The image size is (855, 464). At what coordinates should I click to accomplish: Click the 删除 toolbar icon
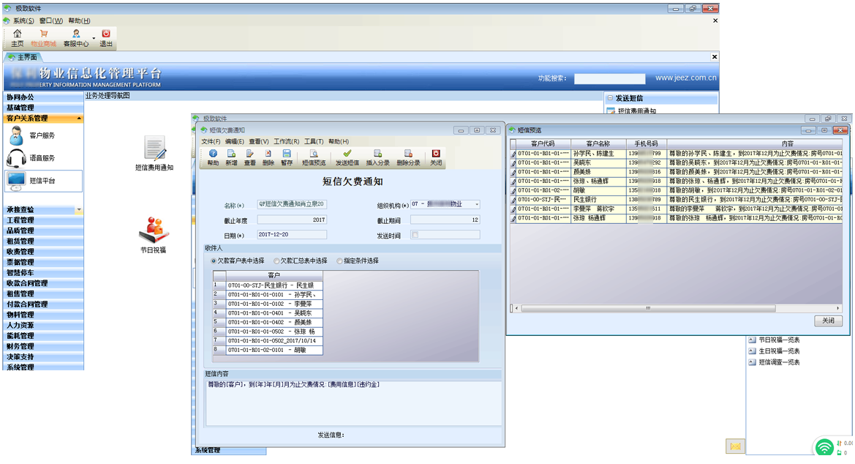click(268, 154)
